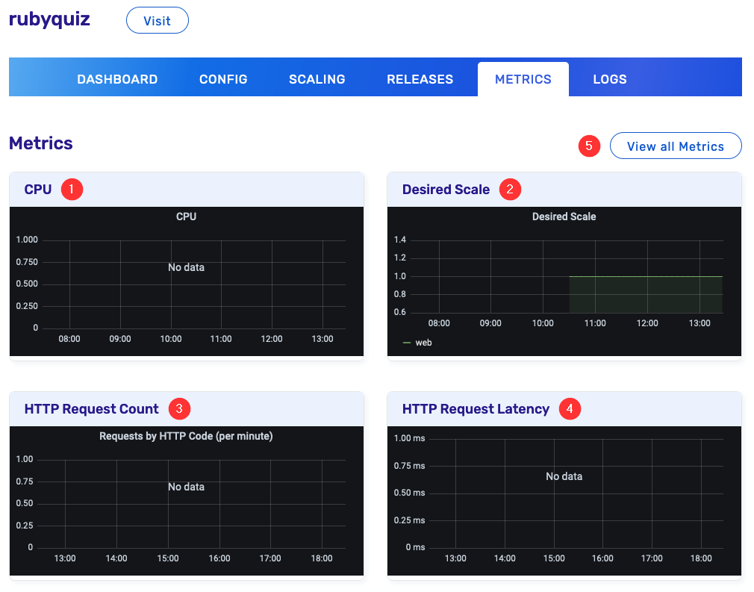The width and height of the screenshot is (754, 592).
Task: Click the rubyquiz app name heading
Action: tap(49, 19)
